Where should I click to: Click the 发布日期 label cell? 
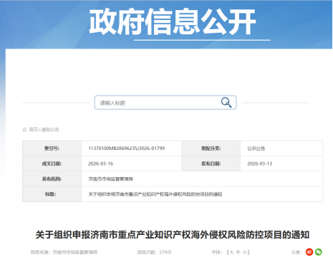(x=211, y=163)
